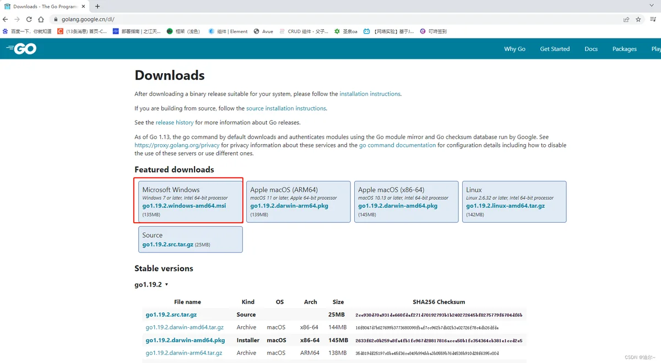
Task: Close the Downloads tab
Action: (x=83, y=7)
